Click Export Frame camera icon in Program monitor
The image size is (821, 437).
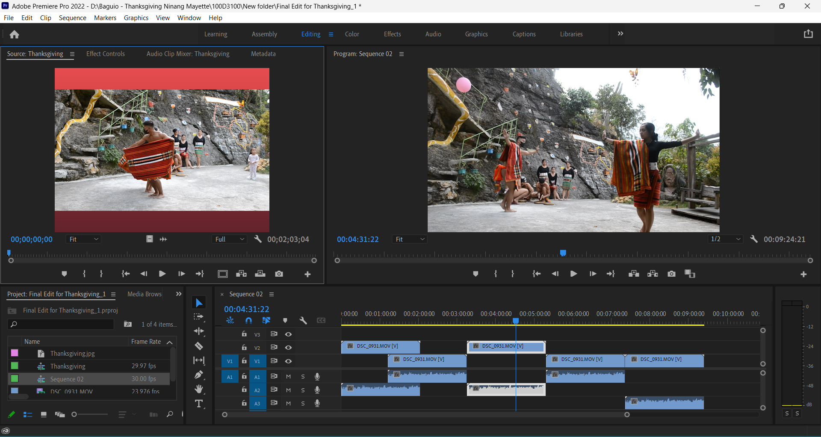tap(671, 274)
